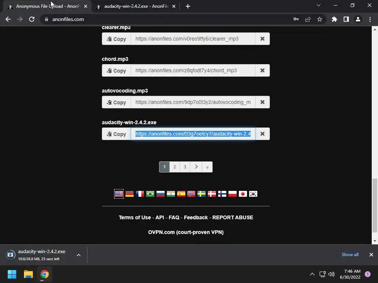This screenshot has height=283, width=378.
Task: Remove the autovocoding.mp3 entry
Action: click(x=262, y=102)
